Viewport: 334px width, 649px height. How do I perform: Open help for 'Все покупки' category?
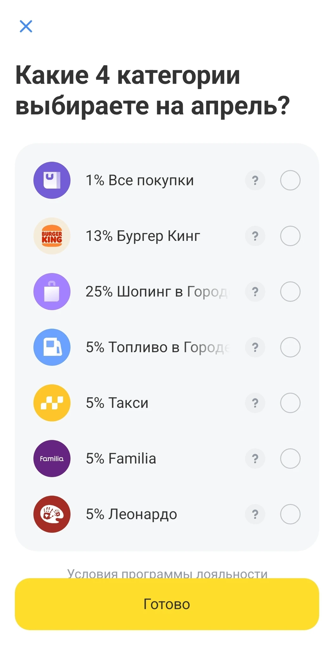[255, 180]
